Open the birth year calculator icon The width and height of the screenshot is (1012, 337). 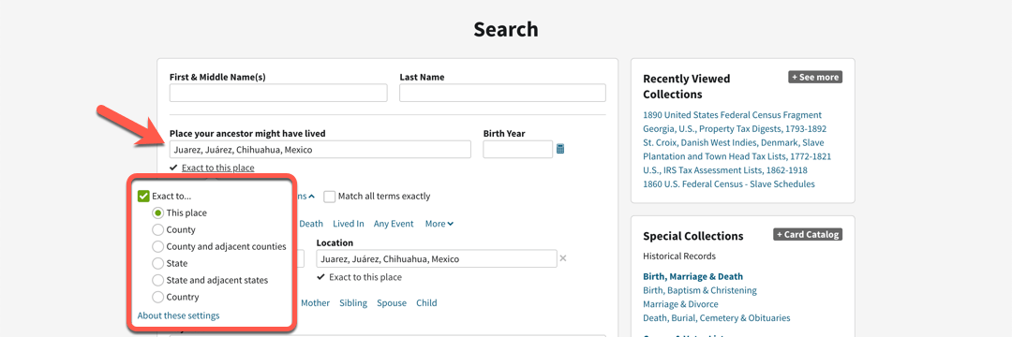click(x=560, y=150)
